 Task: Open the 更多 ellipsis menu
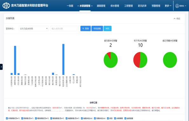click(168, 6)
